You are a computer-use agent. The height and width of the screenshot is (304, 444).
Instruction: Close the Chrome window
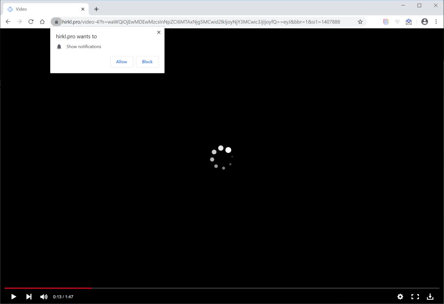point(436,5)
